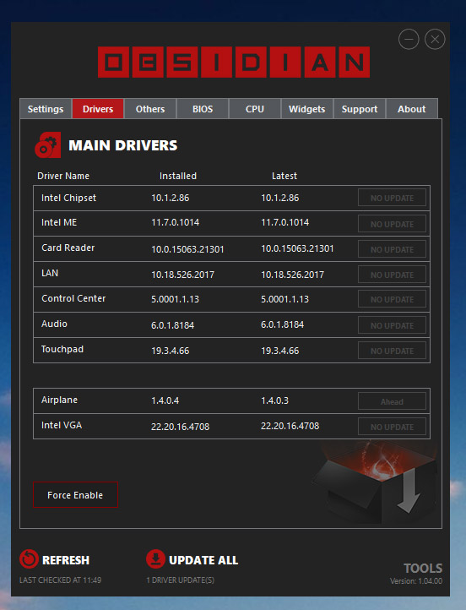
Task: Select the Intel VGA driver name
Action: coord(62,425)
